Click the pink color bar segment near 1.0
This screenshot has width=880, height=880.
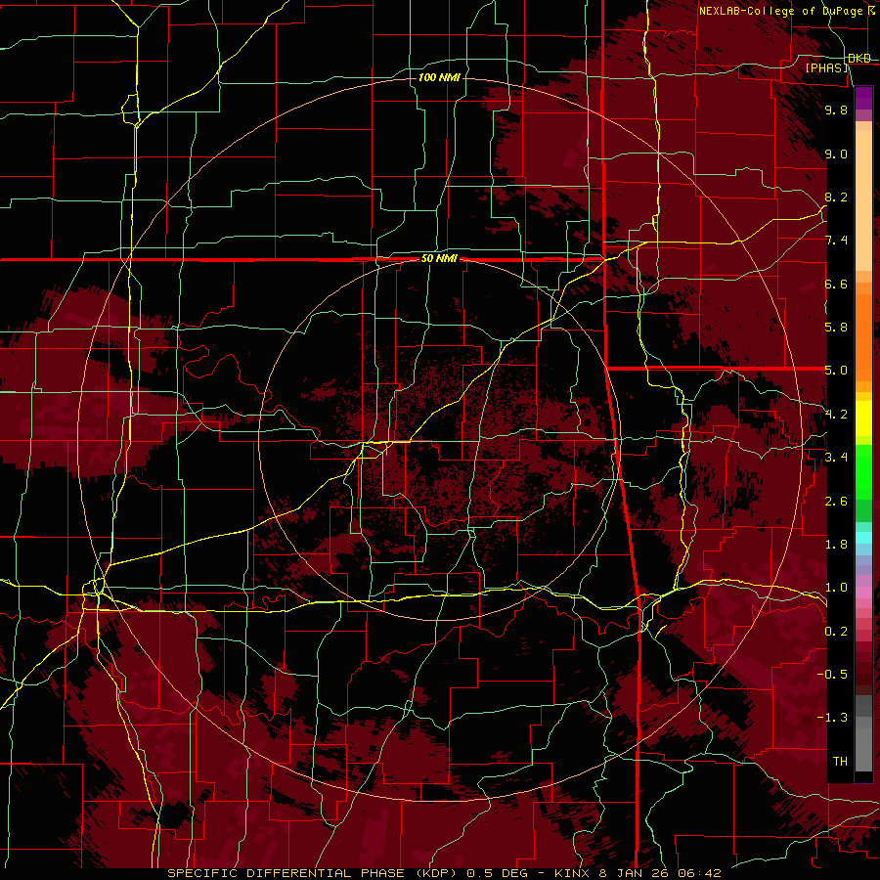863,593
